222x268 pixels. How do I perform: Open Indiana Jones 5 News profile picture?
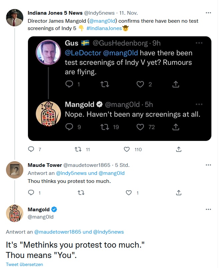tap(15, 18)
